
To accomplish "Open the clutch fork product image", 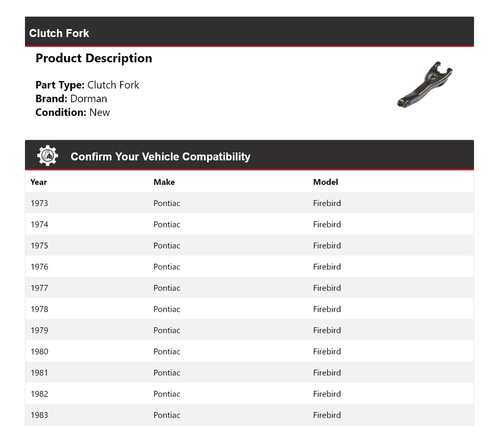I will pos(425,84).
